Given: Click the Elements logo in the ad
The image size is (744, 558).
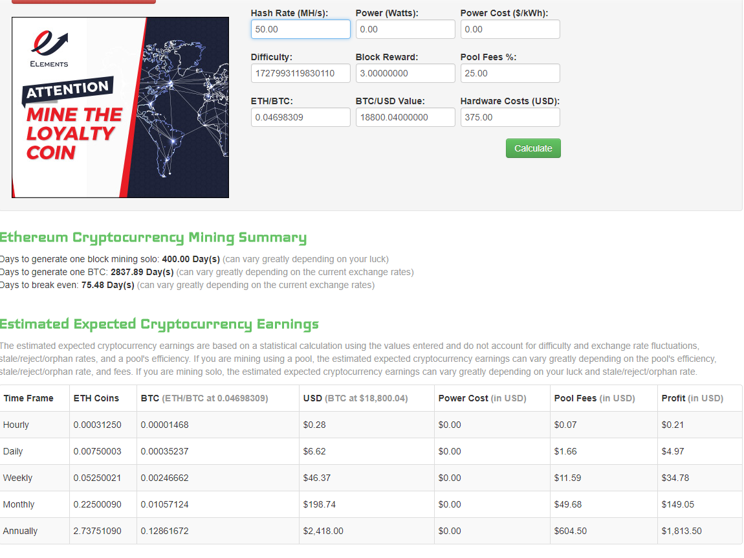Looking at the screenshot, I should coord(49,49).
